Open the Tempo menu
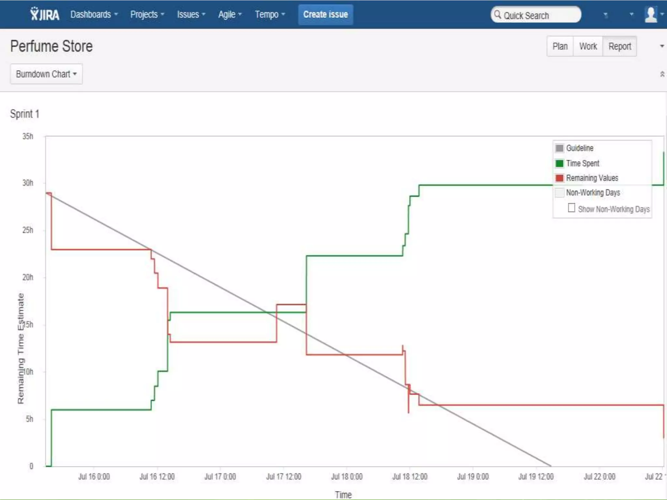This screenshot has height=500, width=667. 270,15
